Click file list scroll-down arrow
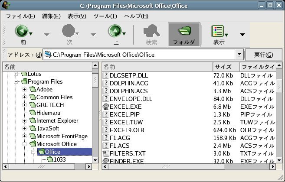The width and height of the screenshot is (285, 182). (x=279, y=160)
